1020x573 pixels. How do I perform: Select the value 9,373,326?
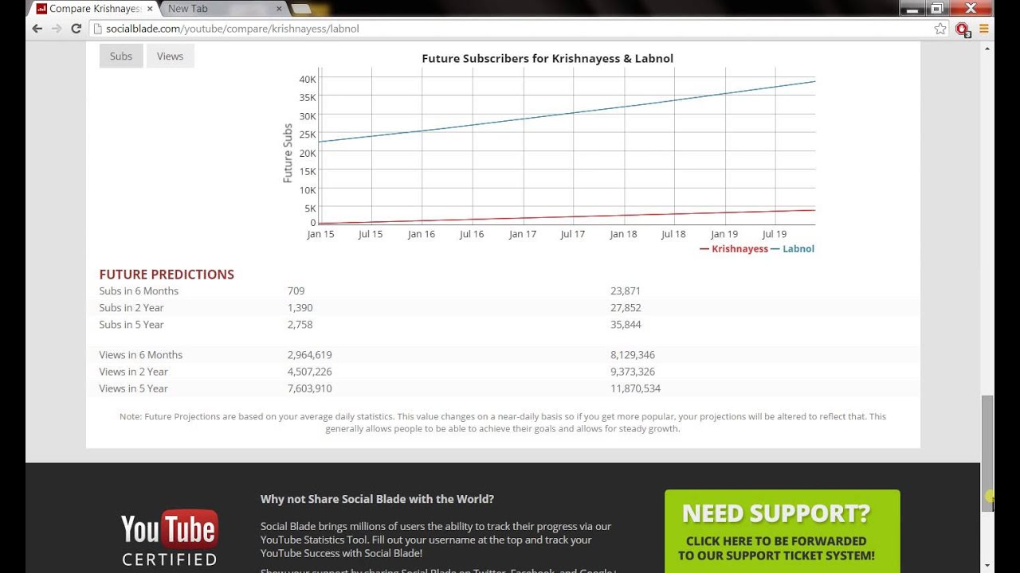(633, 372)
